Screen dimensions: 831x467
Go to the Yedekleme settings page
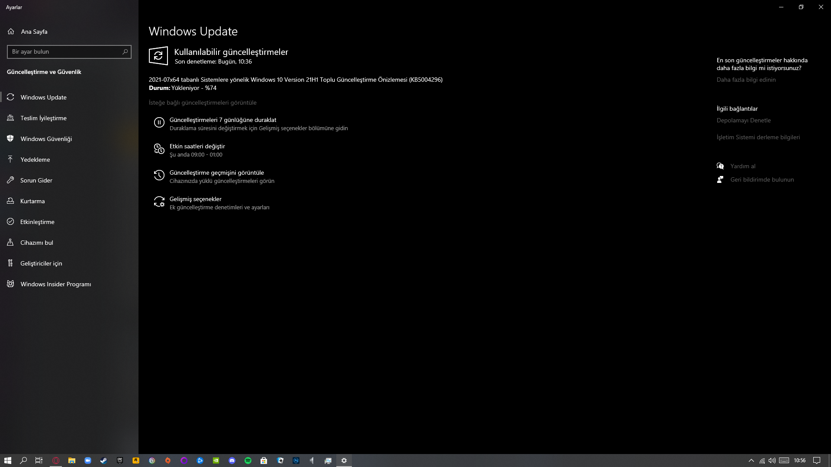click(x=35, y=160)
